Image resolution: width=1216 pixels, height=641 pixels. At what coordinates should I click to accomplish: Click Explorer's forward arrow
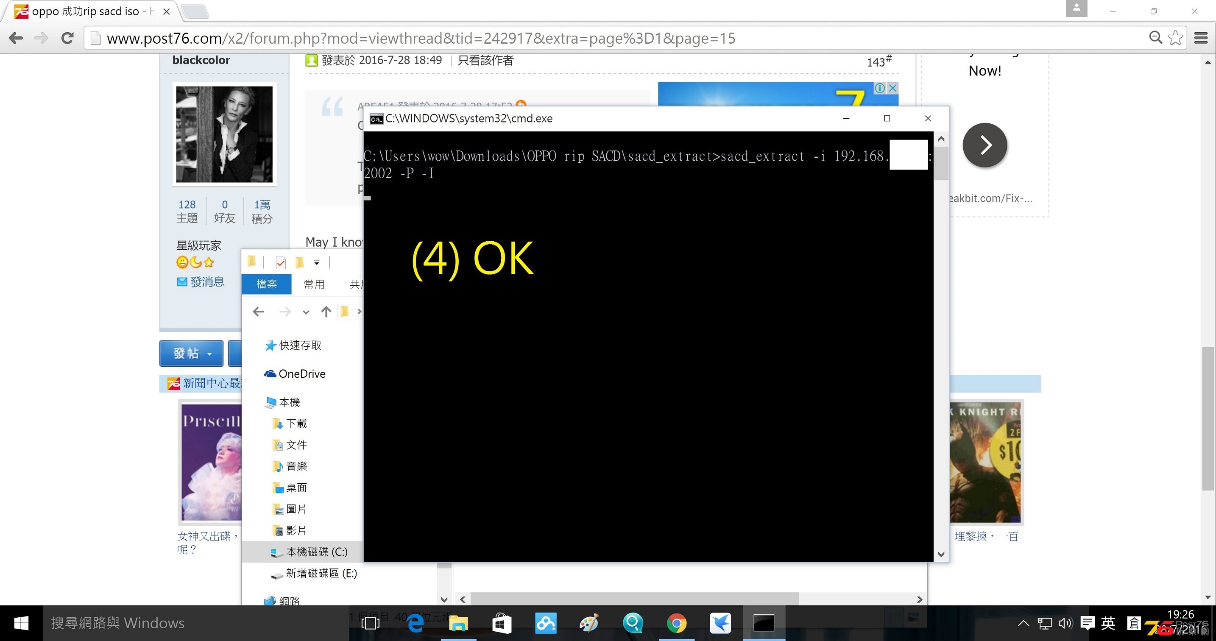pyautogui.click(x=284, y=312)
